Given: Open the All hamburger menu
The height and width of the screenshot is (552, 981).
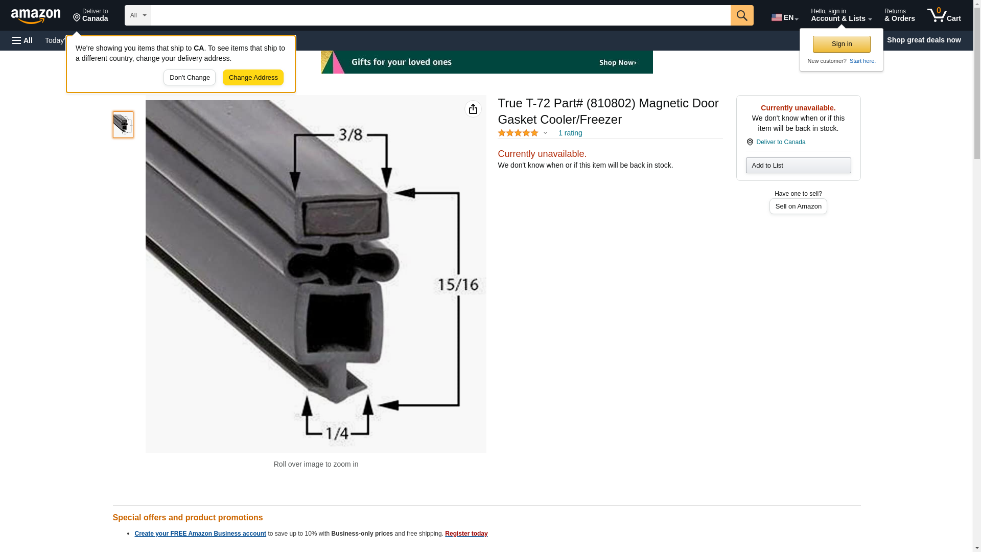Looking at the screenshot, I should pyautogui.click(x=22, y=40).
